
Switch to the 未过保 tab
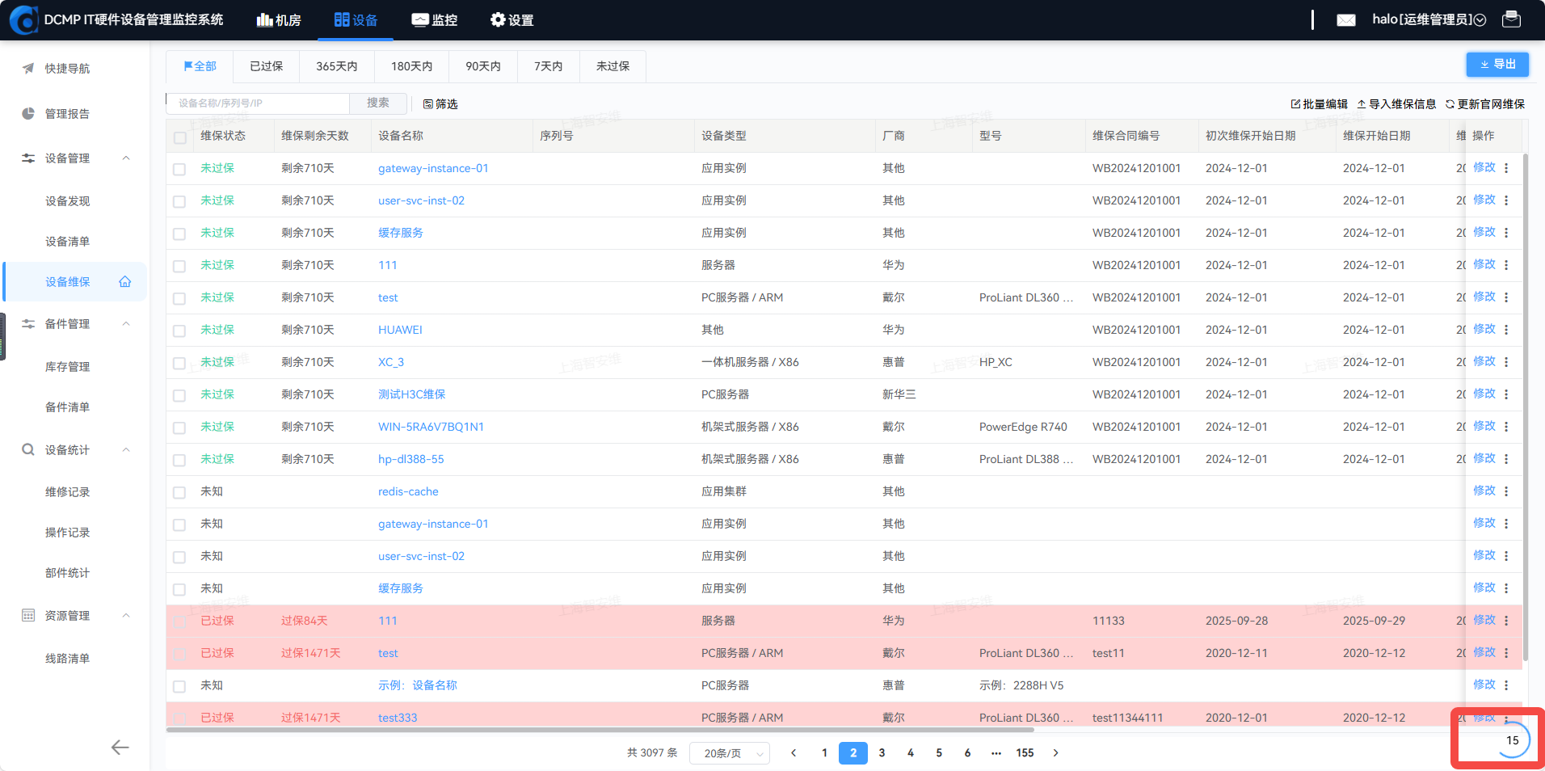click(x=613, y=66)
